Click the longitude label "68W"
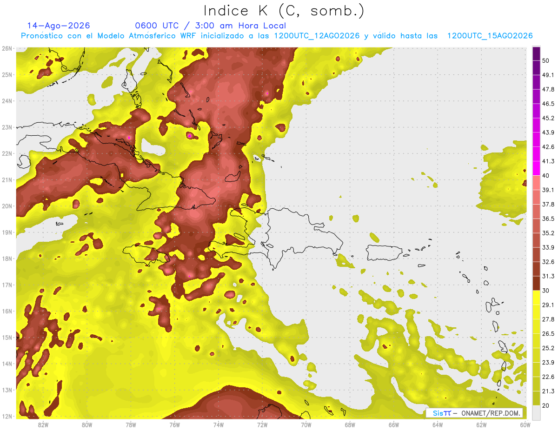Image resolution: width=558 pixels, height=431 pixels. tap(350, 424)
